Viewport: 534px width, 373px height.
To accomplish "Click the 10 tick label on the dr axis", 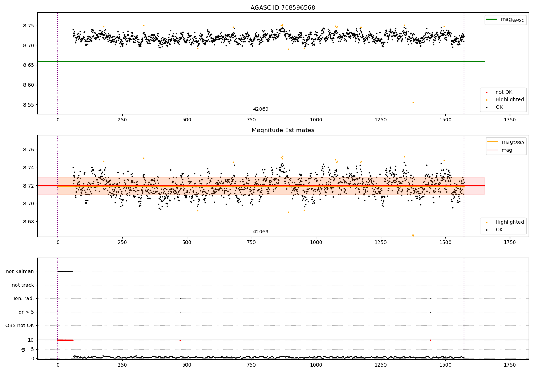I will [x=31, y=340].
